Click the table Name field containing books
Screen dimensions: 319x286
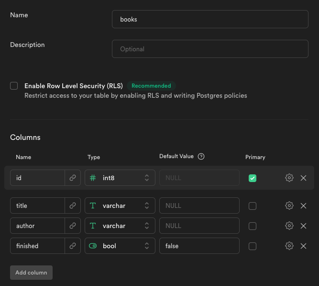[210, 19]
